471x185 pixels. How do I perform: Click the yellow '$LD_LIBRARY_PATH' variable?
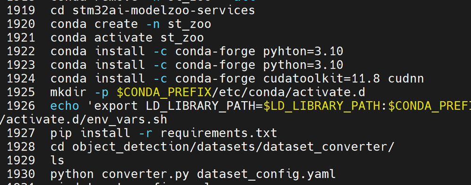tap(321, 106)
